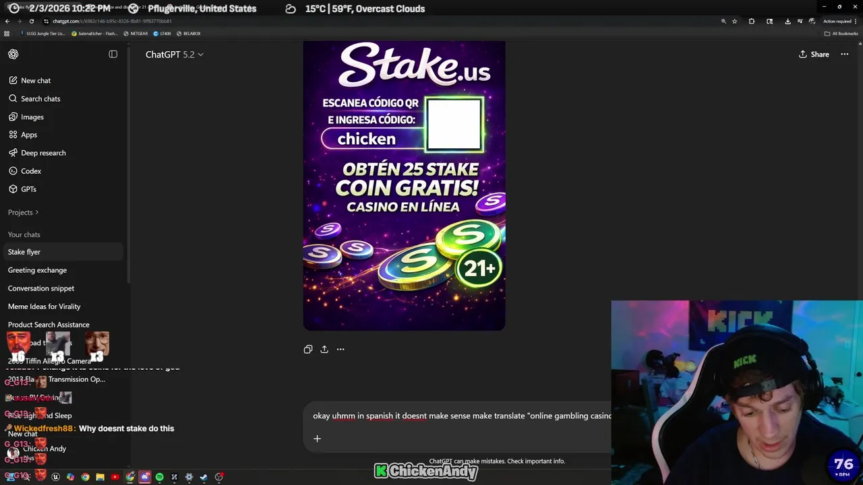Click the browser profile avatar
863x485 pixels.
tap(812, 21)
